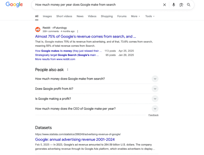Expand the CEO of Google salary question
Viewport: 204px width, 155px height.
[97, 109]
